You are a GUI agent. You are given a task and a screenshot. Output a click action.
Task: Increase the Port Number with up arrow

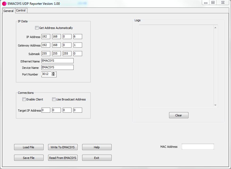(53, 73)
